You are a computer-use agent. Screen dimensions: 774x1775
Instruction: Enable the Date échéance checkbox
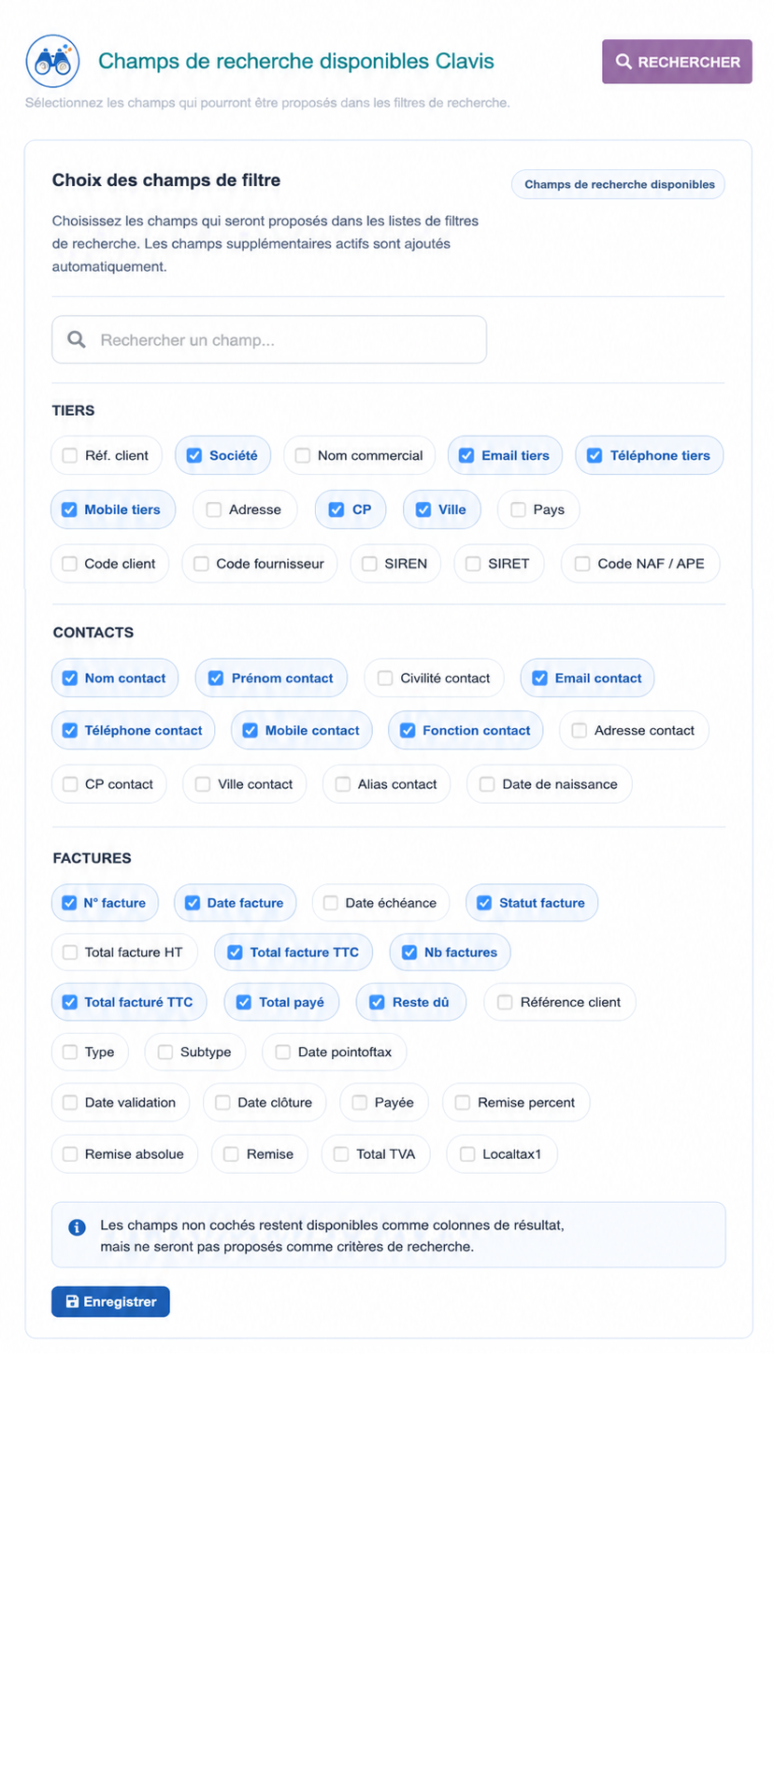coord(331,903)
